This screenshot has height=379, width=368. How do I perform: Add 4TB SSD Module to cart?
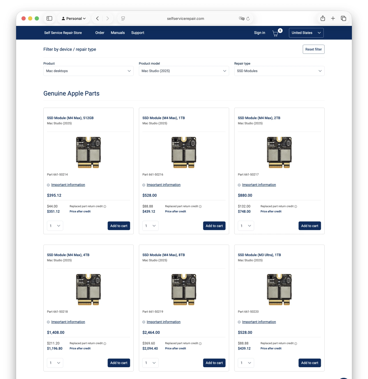(119, 363)
